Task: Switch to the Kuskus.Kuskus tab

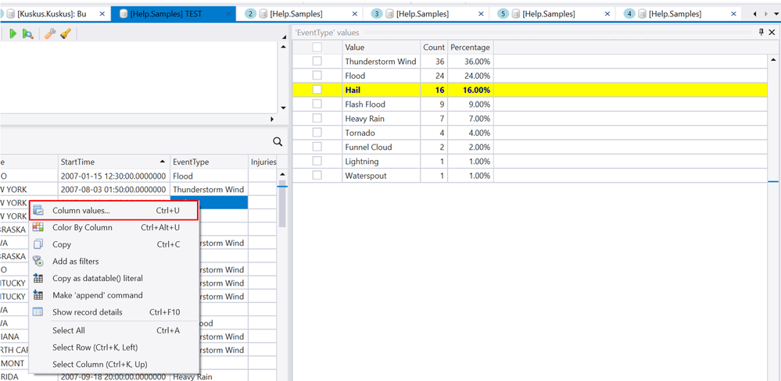Action: pyautogui.click(x=52, y=14)
